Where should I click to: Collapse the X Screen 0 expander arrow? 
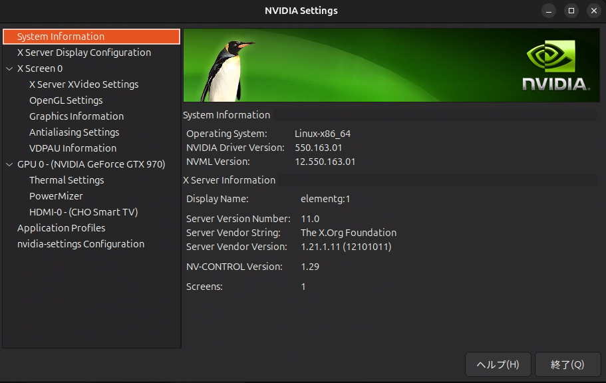coord(9,68)
